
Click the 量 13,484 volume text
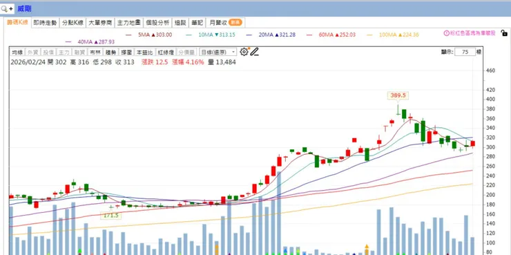(x=222, y=62)
